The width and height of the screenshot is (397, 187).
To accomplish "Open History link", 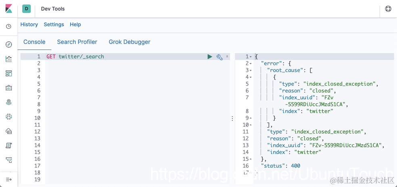I will point(29,25).
